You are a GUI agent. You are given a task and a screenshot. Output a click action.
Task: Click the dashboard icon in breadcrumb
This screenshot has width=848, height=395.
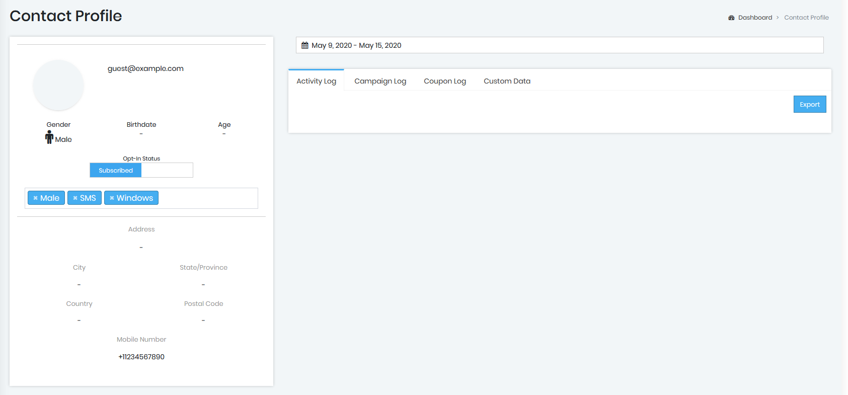731,18
